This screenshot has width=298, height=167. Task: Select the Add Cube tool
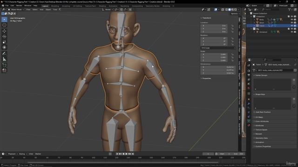[4, 65]
